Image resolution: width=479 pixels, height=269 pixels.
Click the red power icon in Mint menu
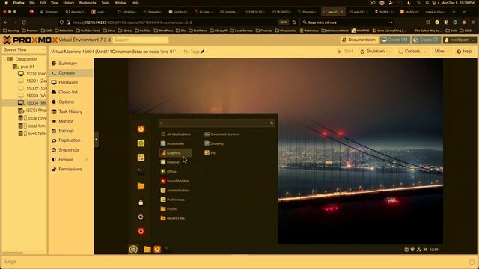[141, 231]
